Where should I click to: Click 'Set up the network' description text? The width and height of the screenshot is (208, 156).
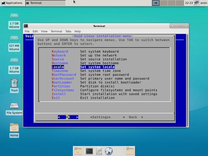(x=98, y=55)
